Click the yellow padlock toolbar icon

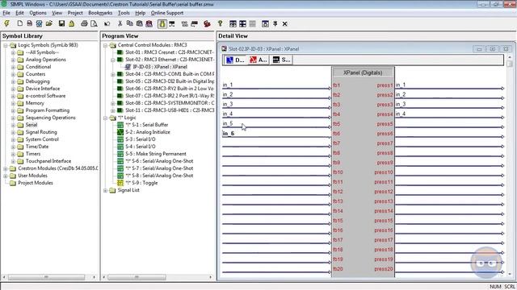72,23
